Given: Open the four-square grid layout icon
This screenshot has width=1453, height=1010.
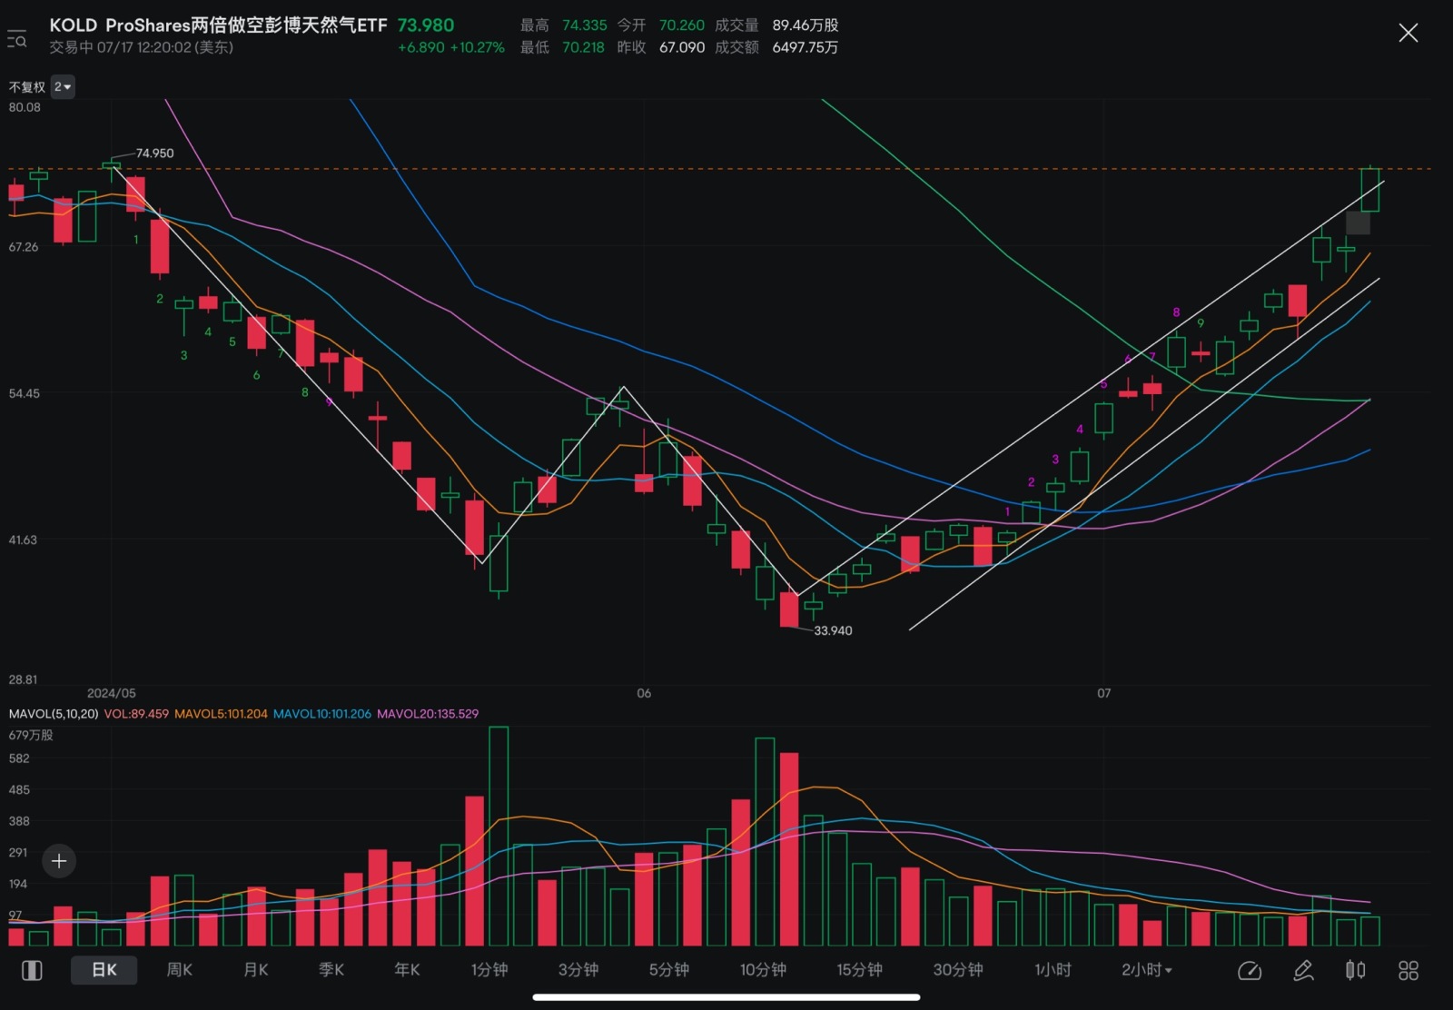Looking at the screenshot, I should pos(1408,971).
